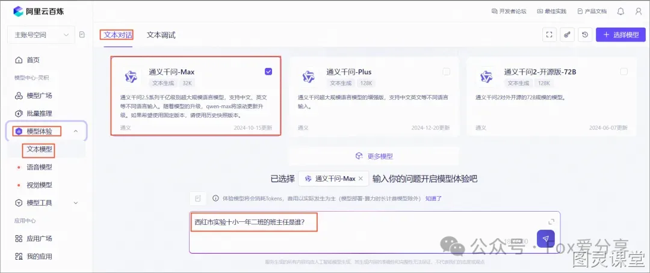This screenshot has height=273, width=650.
Task: Collapse the 模型体验 menu chevron
Action: point(75,131)
